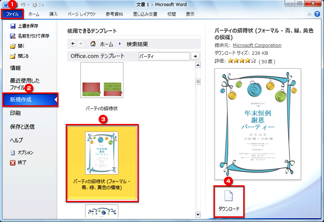324x222 pixels.
Task: Switch to the ホーム ribbon tab
Action: 34,14
